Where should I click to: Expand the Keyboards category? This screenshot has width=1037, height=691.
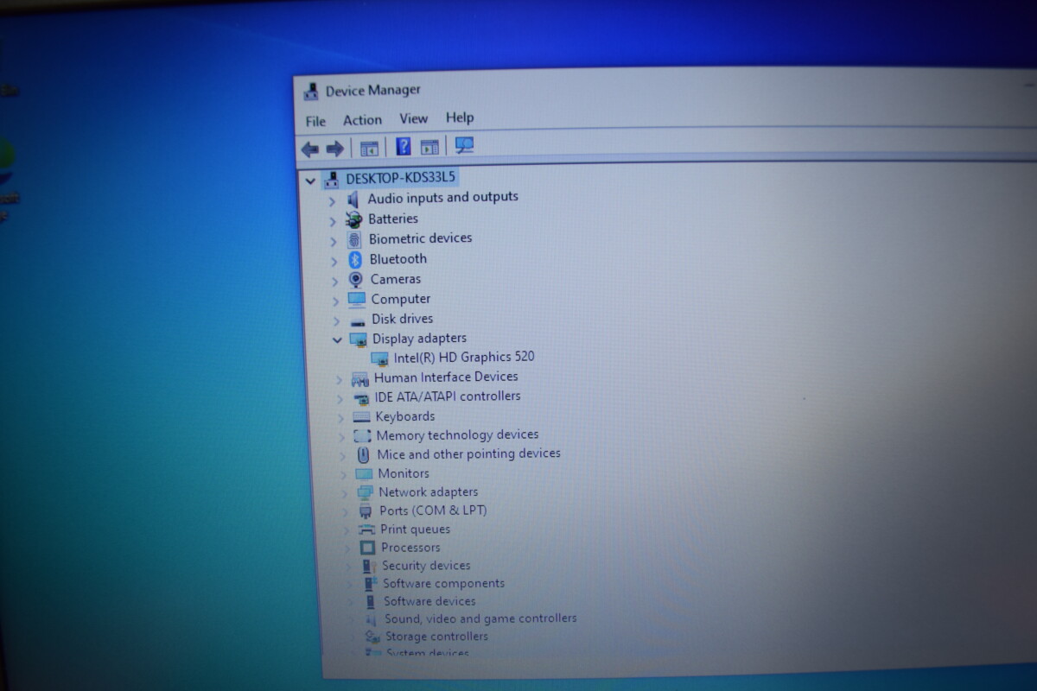(340, 418)
